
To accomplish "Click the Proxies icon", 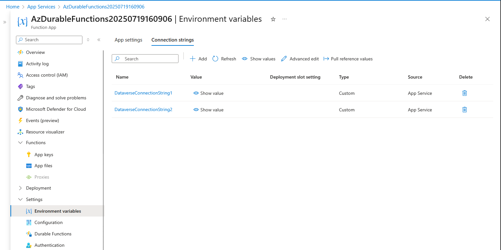I will (29, 177).
